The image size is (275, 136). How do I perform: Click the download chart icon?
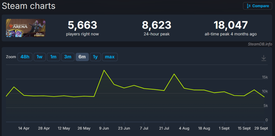[x=264, y=58]
